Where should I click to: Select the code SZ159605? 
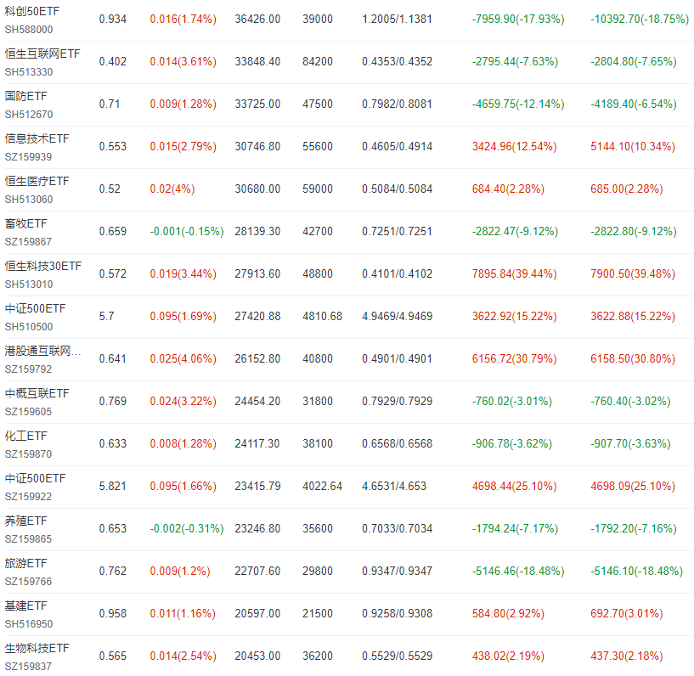(x=28, y=412)
